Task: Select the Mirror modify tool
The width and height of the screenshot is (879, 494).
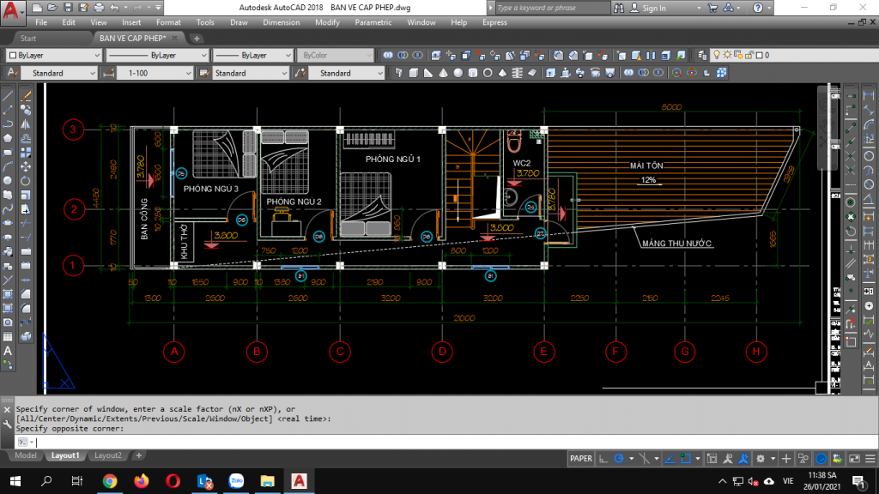Action: pyautogui.click(x=26, y=124)
